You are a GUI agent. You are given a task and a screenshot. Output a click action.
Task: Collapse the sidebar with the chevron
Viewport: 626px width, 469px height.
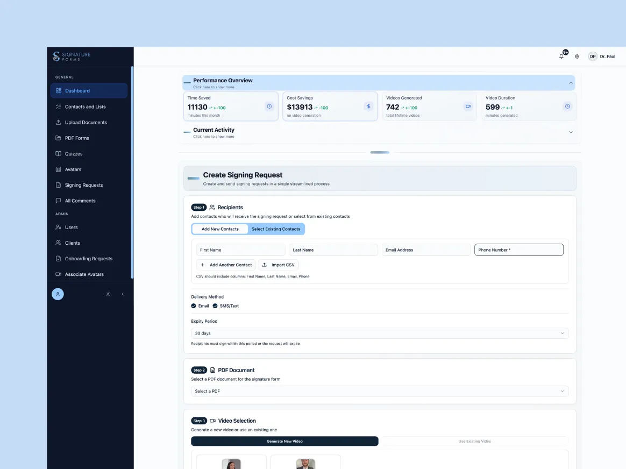[123, 294]
